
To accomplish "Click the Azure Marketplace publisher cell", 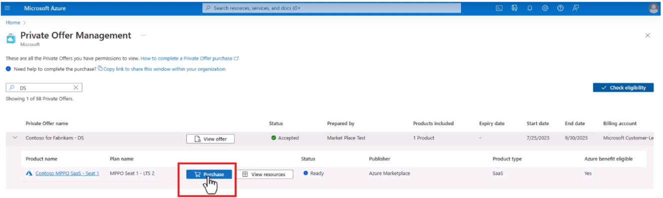I will pos(389,174).
